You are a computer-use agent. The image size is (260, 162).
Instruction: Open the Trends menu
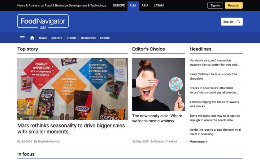pos(71,38)
